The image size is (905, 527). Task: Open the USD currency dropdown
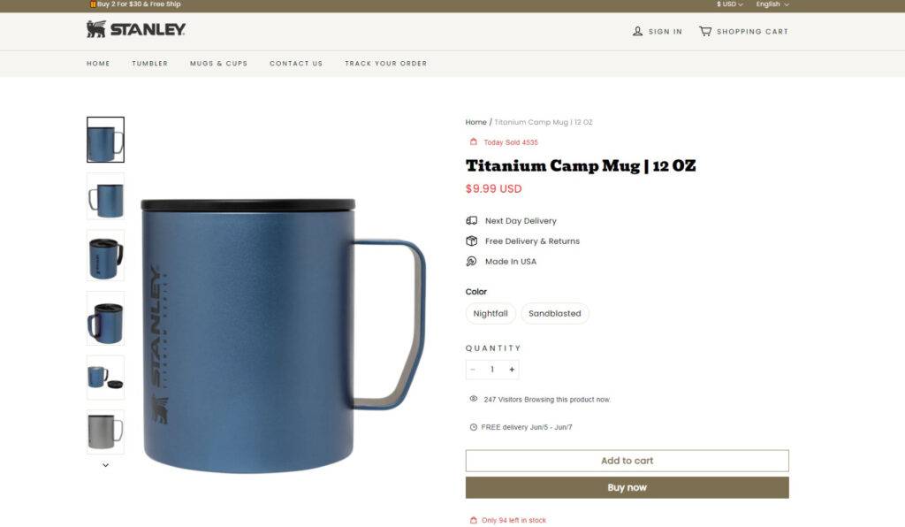(x=729, y=4)
